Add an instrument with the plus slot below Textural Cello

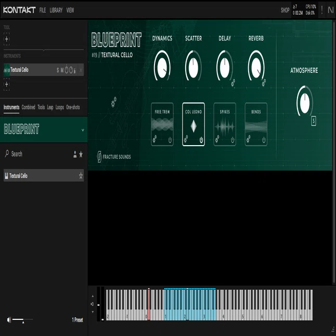point(7,84)
